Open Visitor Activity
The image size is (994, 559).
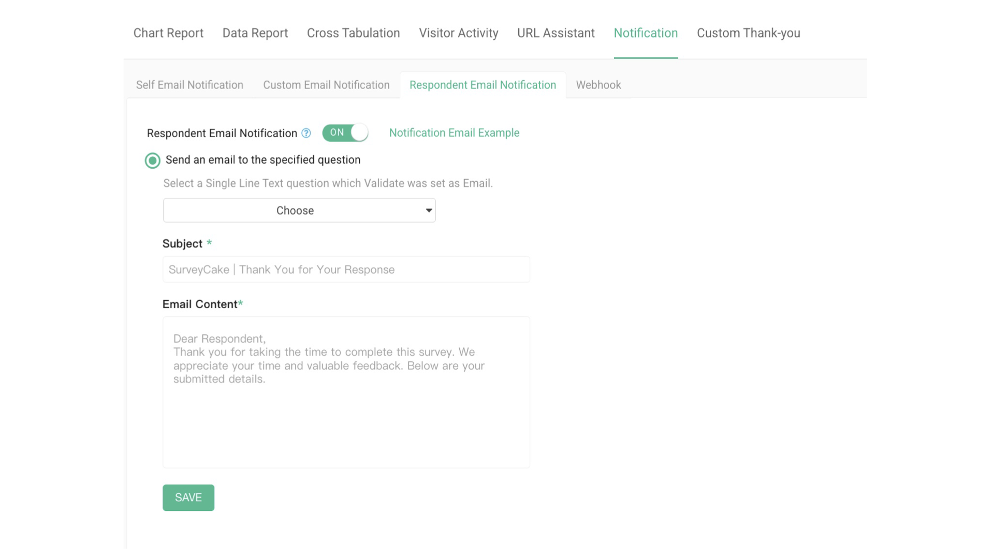(x=458, y=33)
